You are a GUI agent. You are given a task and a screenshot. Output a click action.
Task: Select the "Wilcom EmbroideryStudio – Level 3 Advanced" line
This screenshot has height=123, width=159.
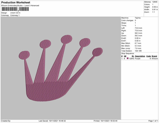click(20, 6)
